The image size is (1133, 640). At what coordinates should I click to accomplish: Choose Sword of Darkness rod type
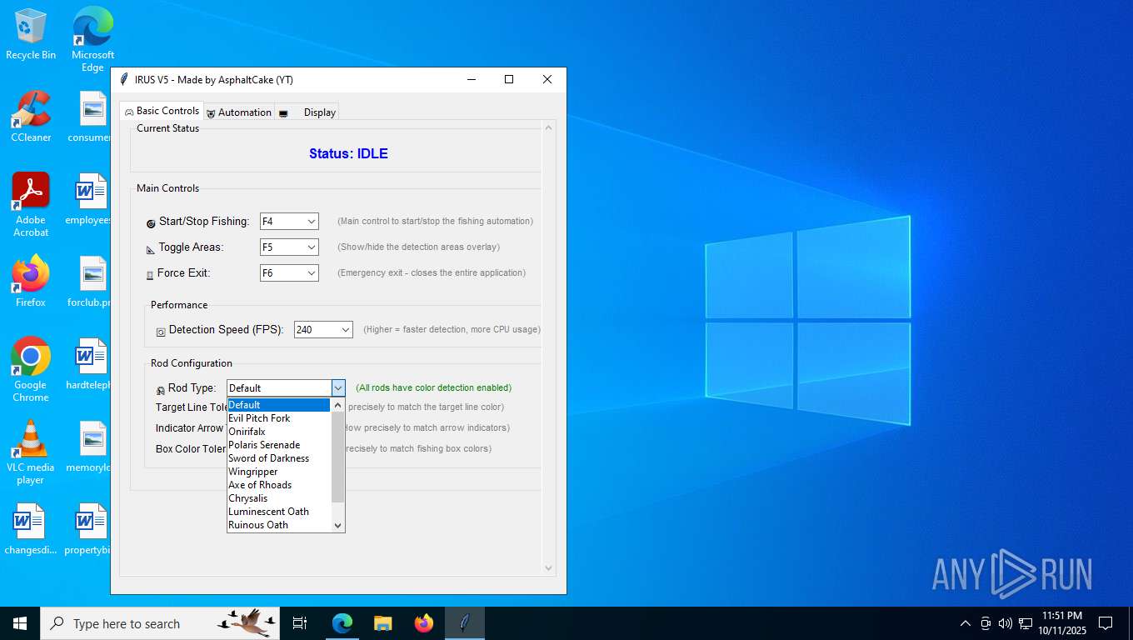pyautogui.click(x=269, y=458)
